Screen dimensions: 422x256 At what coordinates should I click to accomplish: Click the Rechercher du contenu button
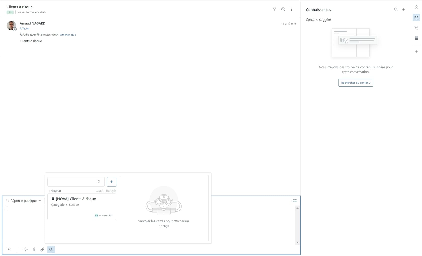point(355,83)
